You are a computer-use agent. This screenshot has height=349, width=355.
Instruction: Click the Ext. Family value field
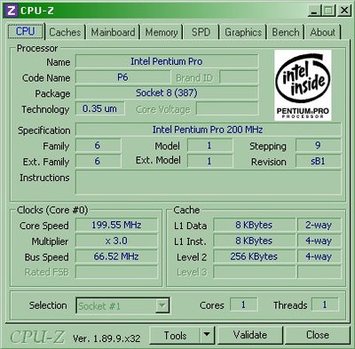pyautogui.click(x=98, y=161)
